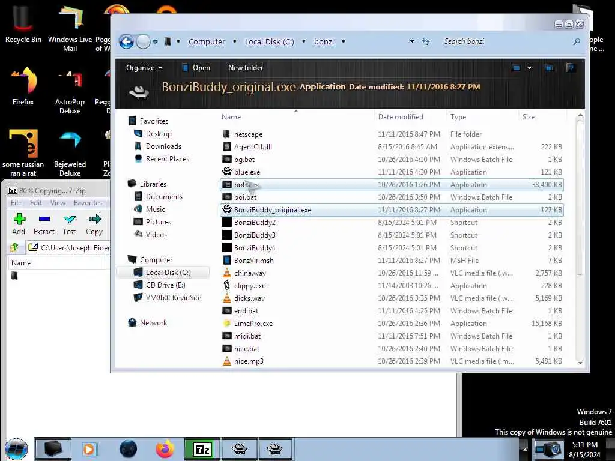Click New folder button
This screenshot has height=461, width=615.
point(246,68)
